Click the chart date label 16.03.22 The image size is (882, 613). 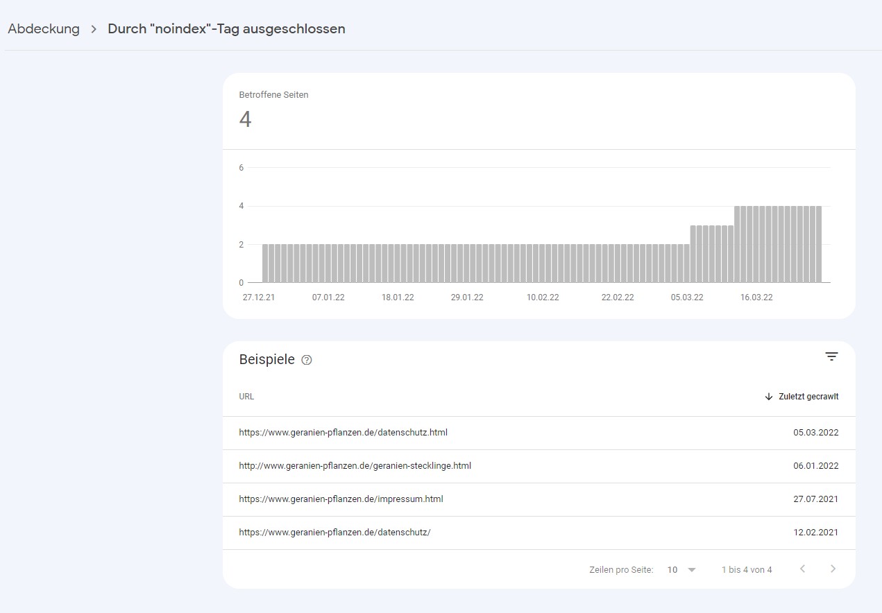[x=756, y=297]
